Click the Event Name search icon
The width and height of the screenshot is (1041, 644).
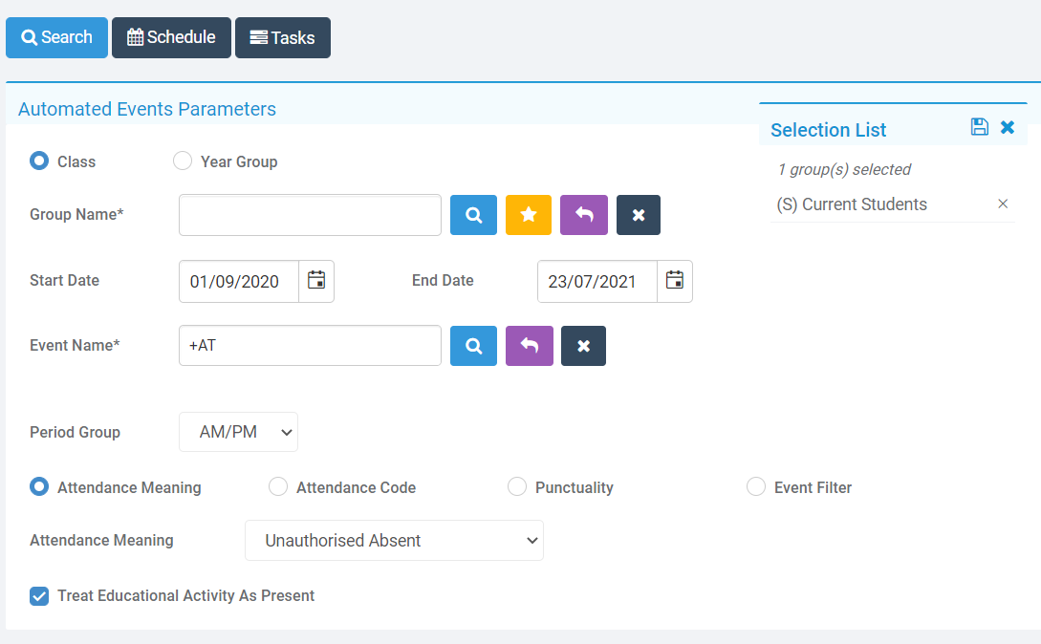point(473,345)
